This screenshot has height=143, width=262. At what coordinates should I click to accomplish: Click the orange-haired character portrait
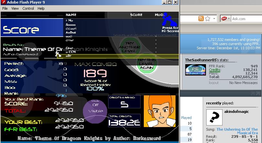[160, 111]
